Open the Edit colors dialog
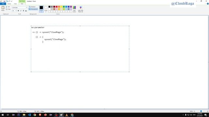This screenshot has height=117, width=209. click(x=74, y=9)
